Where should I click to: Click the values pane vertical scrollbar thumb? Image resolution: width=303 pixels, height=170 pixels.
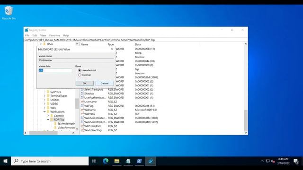246,120
